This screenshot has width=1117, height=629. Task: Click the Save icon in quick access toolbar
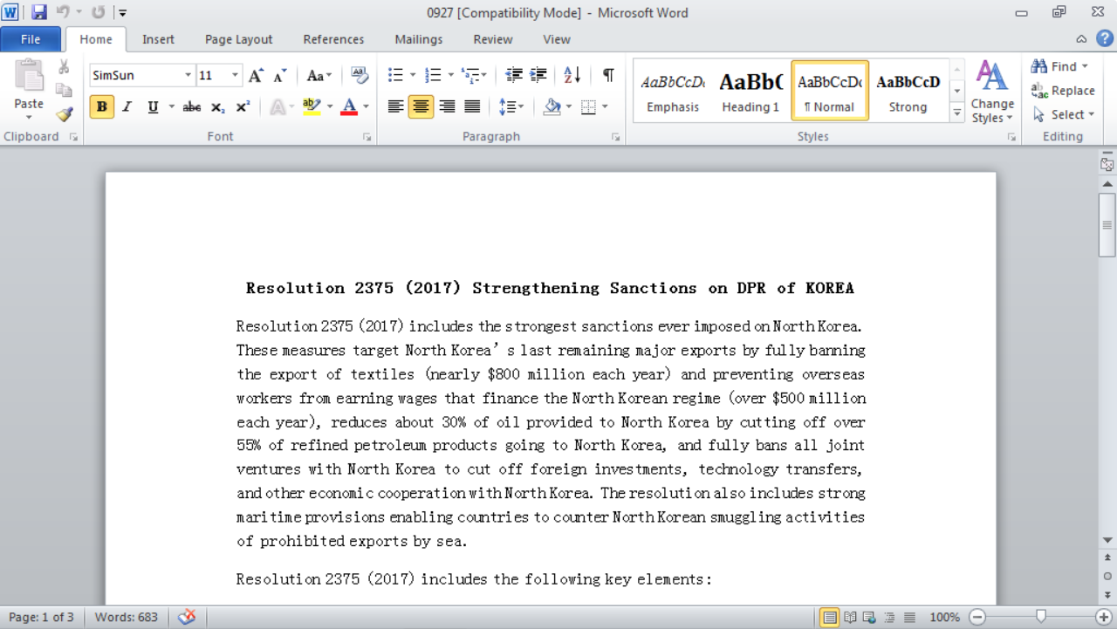pos(39,12)
